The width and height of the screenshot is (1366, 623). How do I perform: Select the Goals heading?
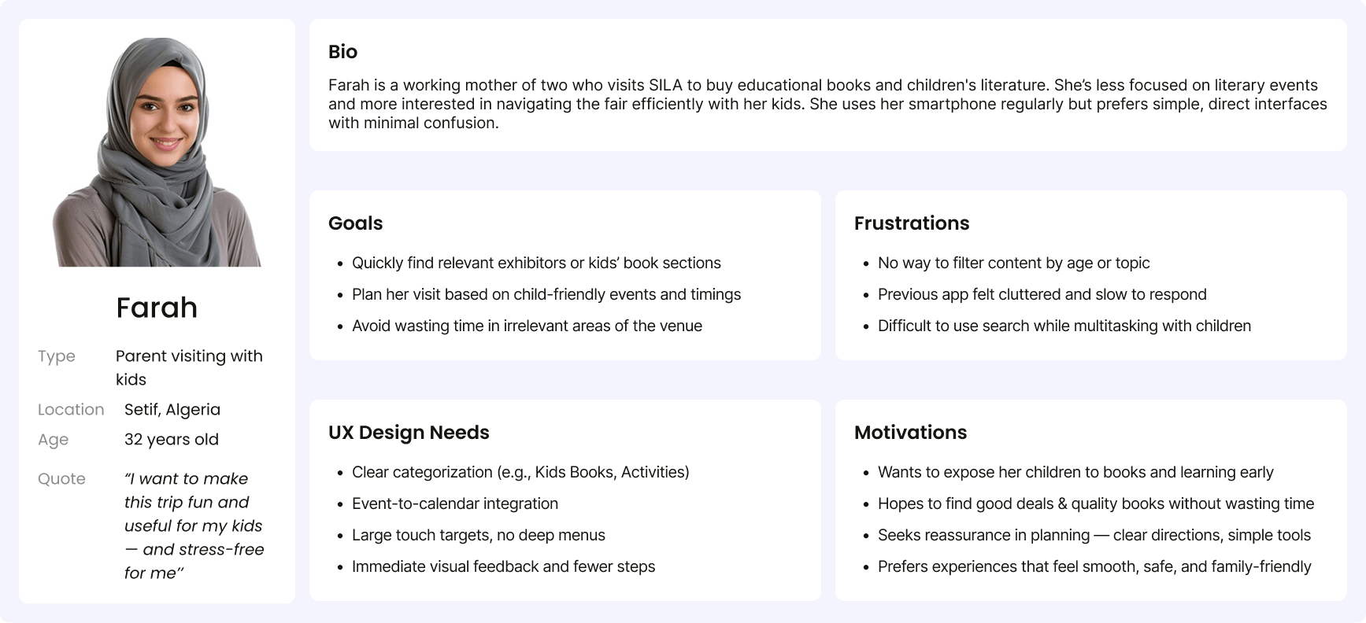[x=355, y=223]
